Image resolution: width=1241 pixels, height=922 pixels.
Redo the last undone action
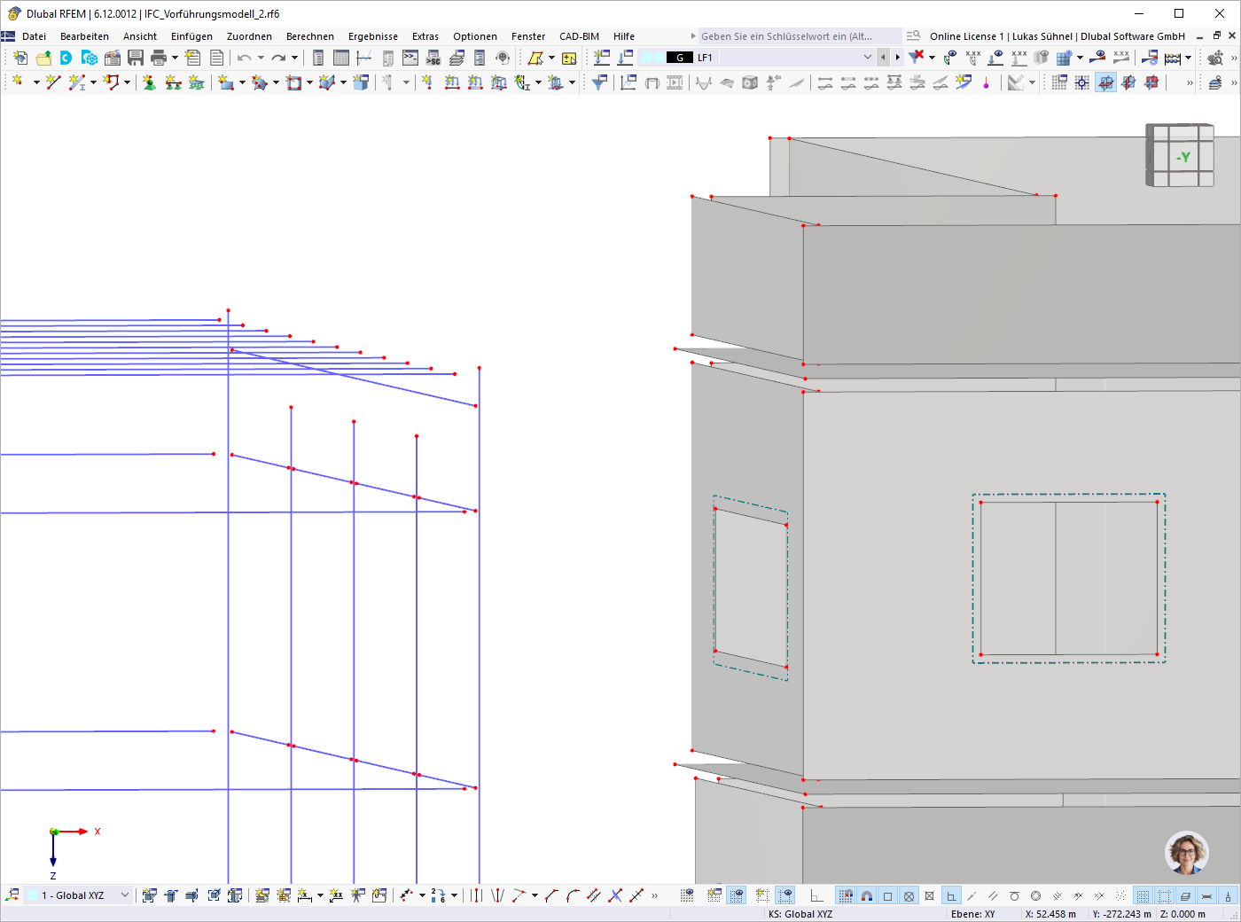pyautogui.click(x=278, y=58)
